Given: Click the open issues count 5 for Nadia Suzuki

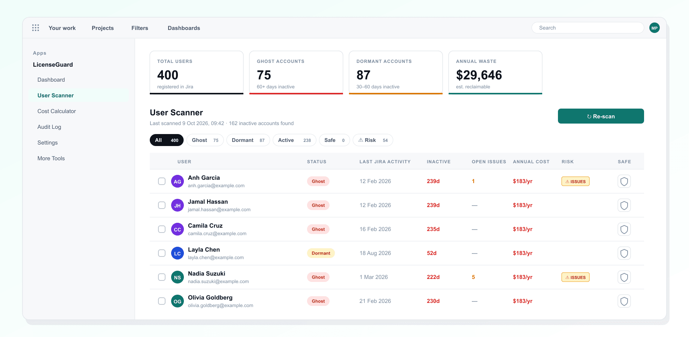Looking at the screenshot, I should [x=473, y=277].
